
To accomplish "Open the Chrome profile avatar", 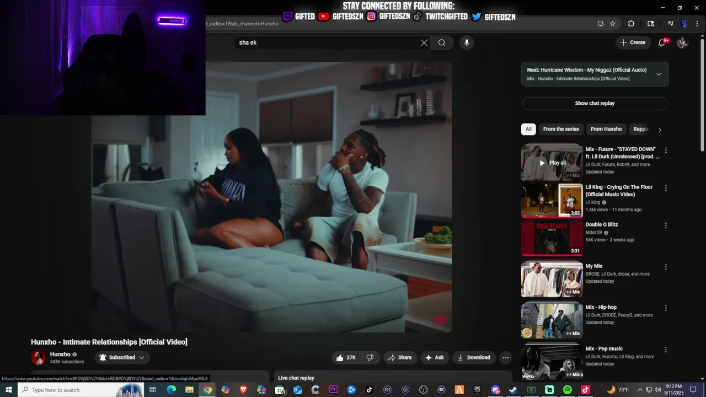I will click(684, 24).
